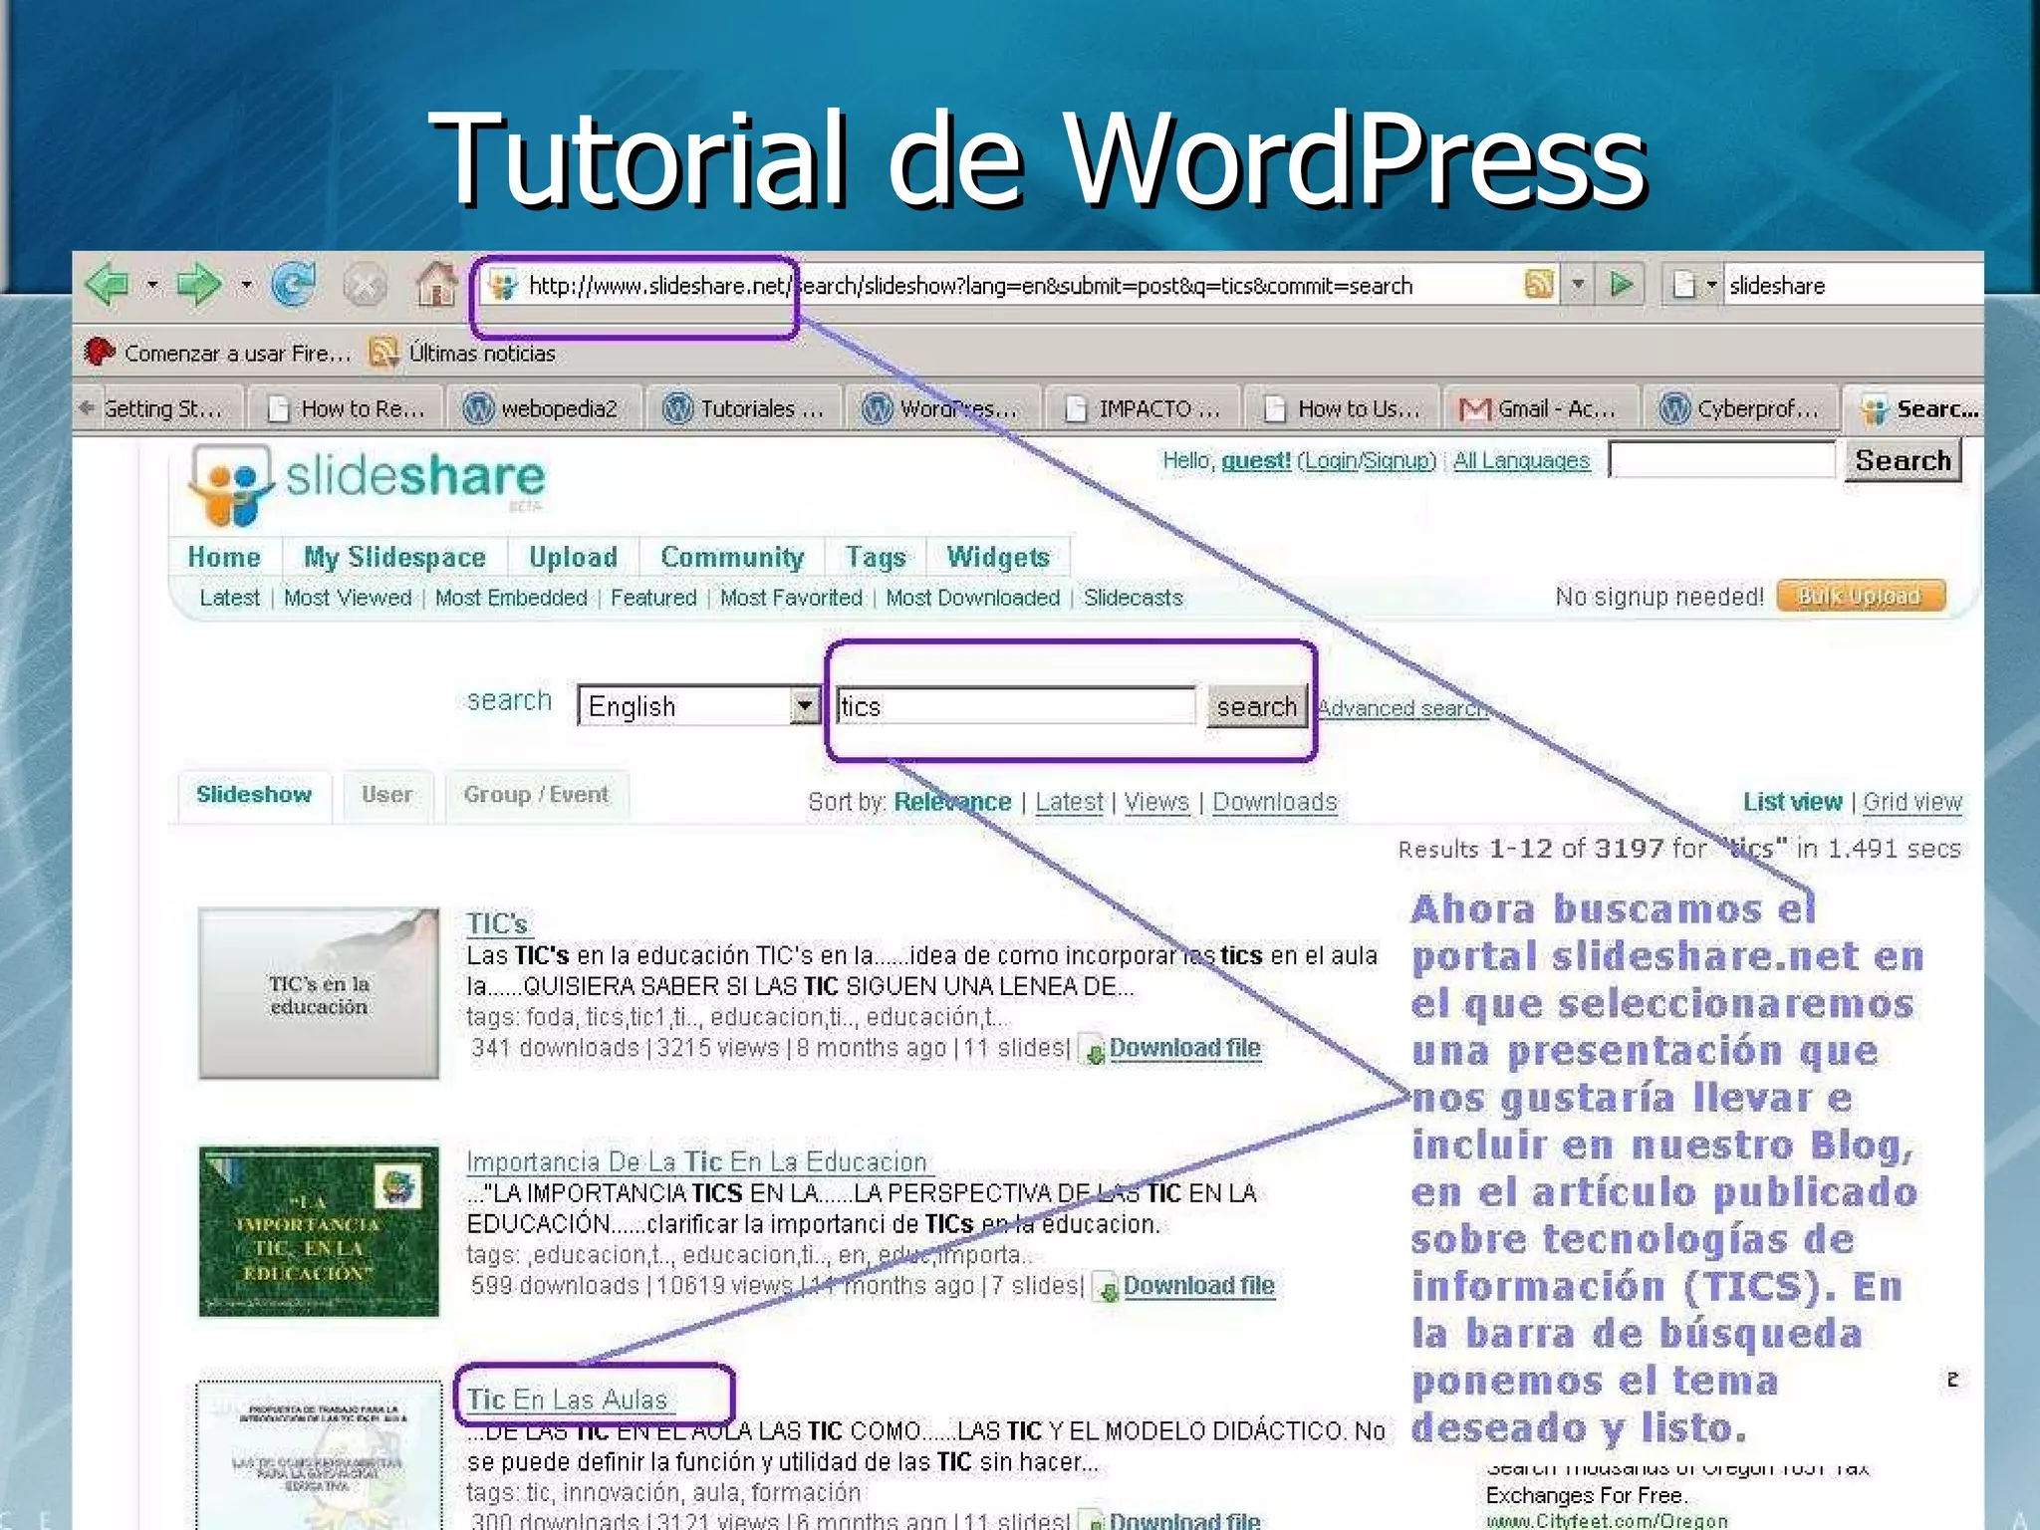This screenshot has width=2040, height=1530.
Task: Open the Tic En Las Aulas thumbnail
Action: point(319,1455)
